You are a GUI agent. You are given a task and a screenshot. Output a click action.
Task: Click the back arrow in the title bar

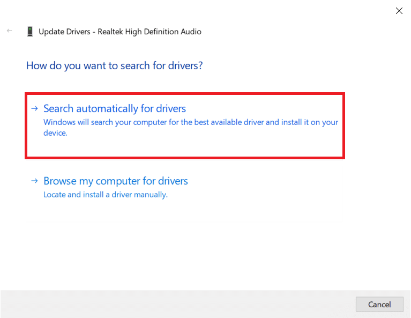tap(9, 31)
